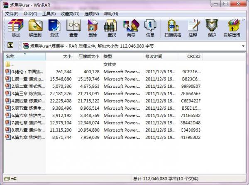
Task: Open the 收藏夹(O) menu
Action: click(x=70, y=14)
